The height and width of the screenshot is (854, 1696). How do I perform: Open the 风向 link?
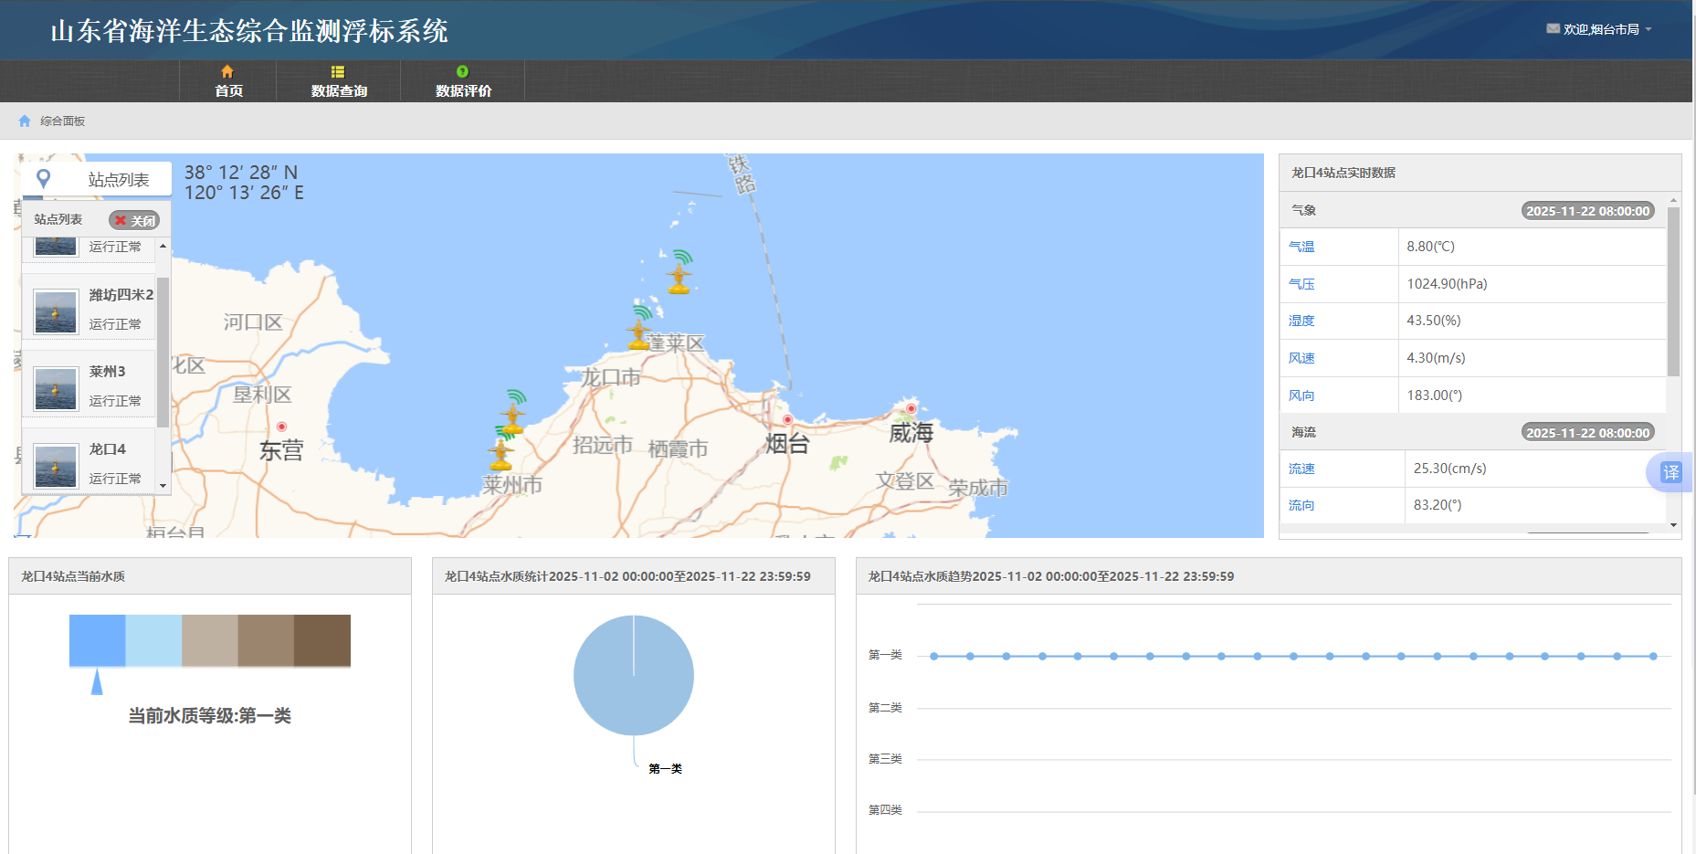pos(1301,395)
